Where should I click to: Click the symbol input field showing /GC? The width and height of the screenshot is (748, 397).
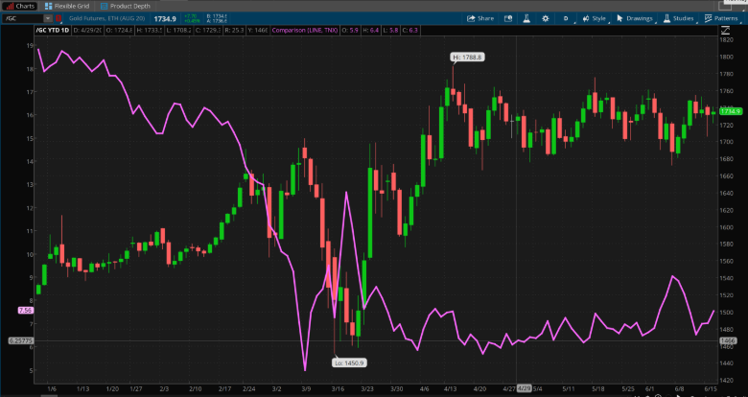pos(24,18)
